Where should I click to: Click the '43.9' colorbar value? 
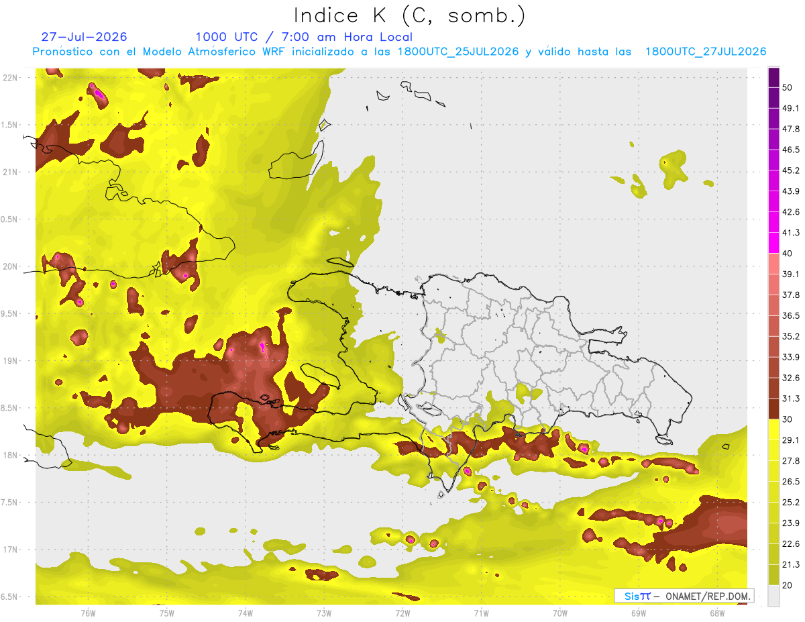click(x=792, y=191)
